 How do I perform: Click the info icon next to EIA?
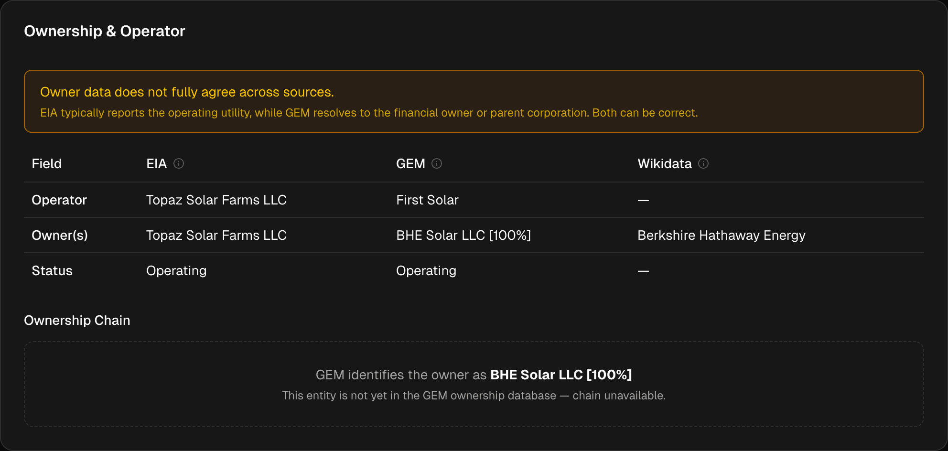click(179, 163)
